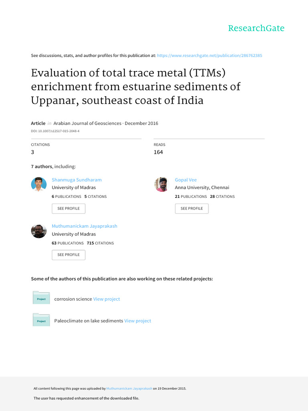Click Shanmuga Sundharam's profile photo

tap(39, 184)
